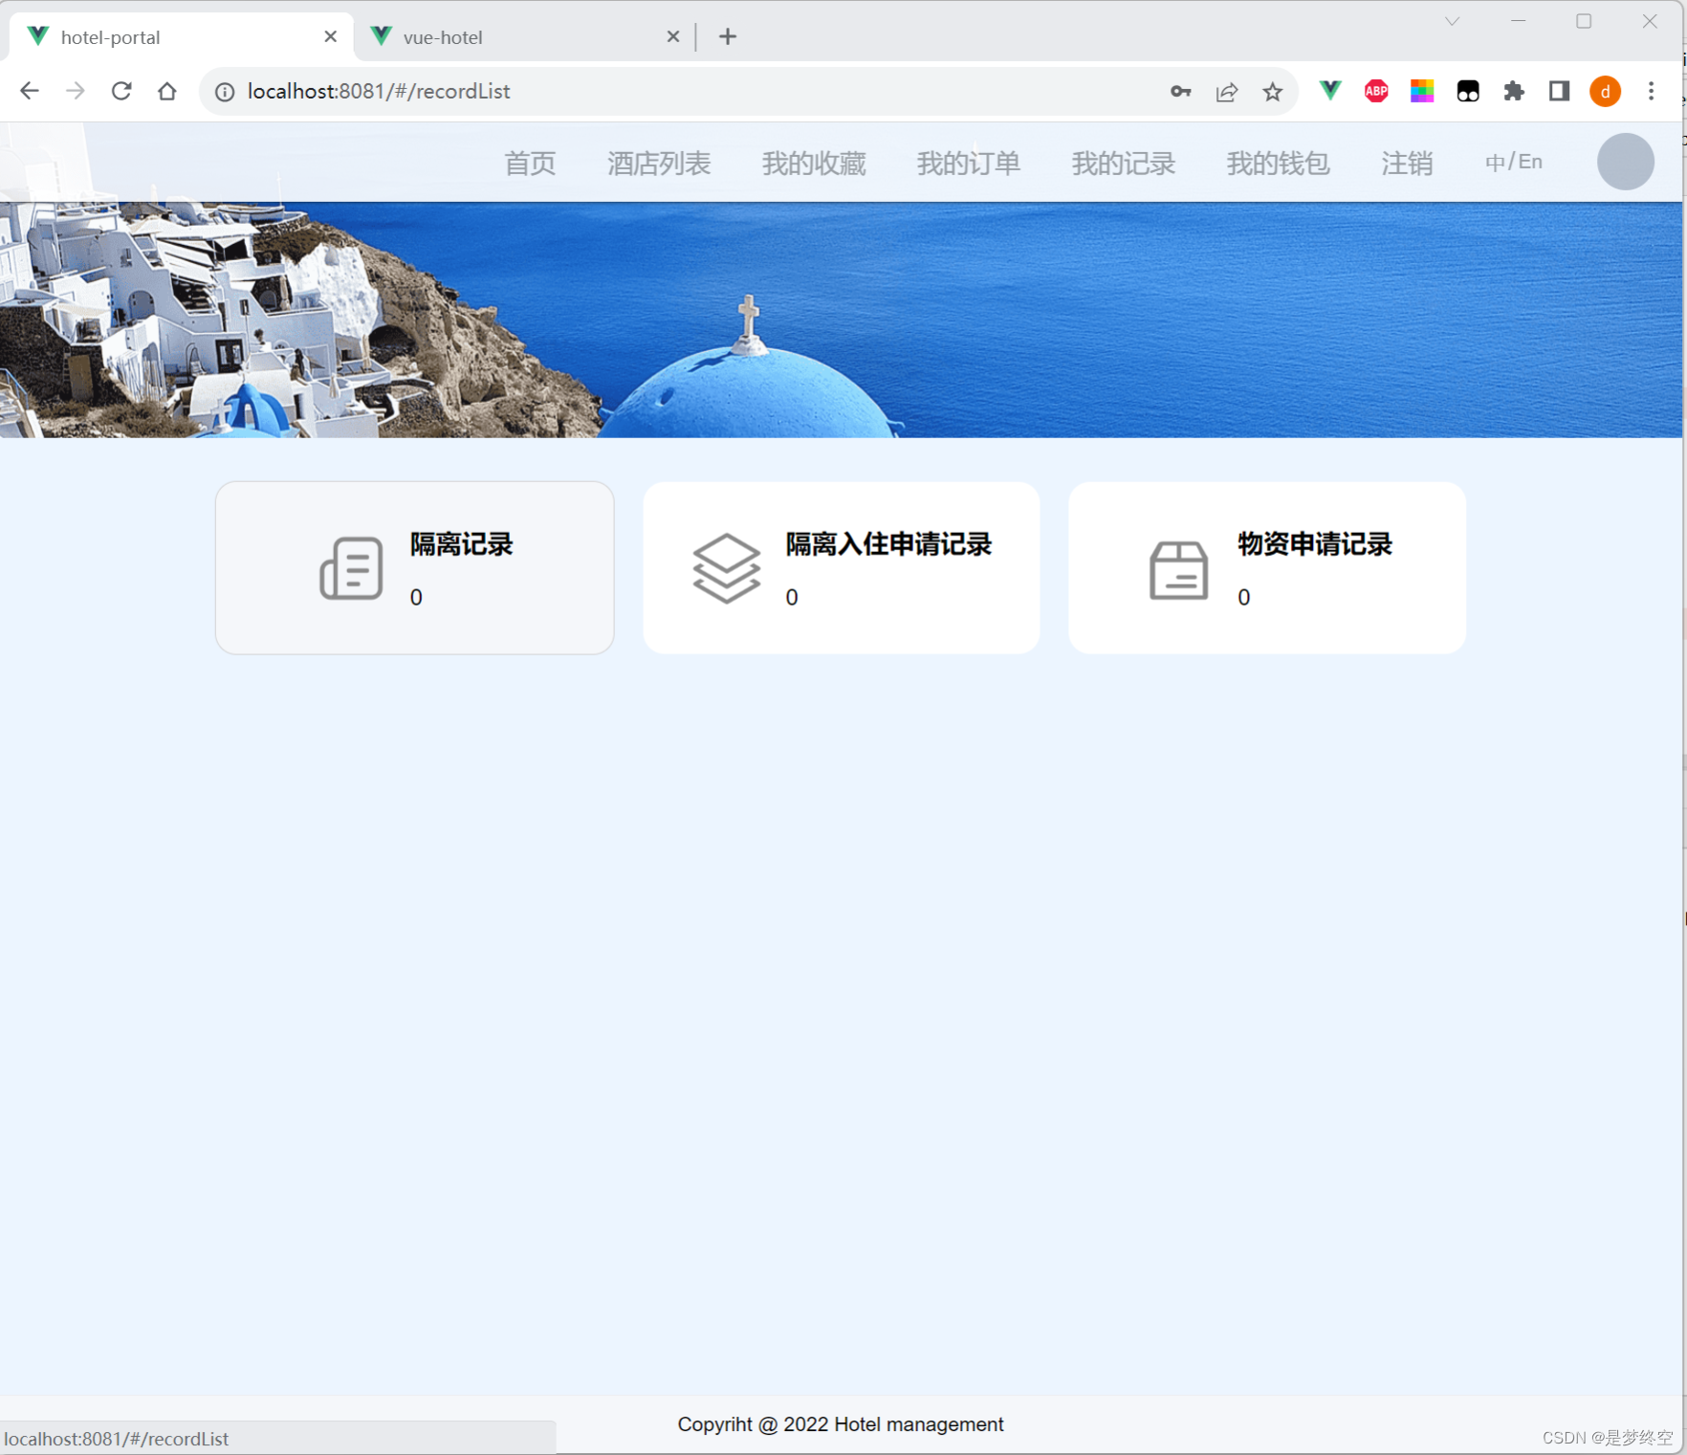Navigate to 首页 in the nav bar
This screenshot has width=1687, height=1455.
pyautogui.click(x=530, y=163)
